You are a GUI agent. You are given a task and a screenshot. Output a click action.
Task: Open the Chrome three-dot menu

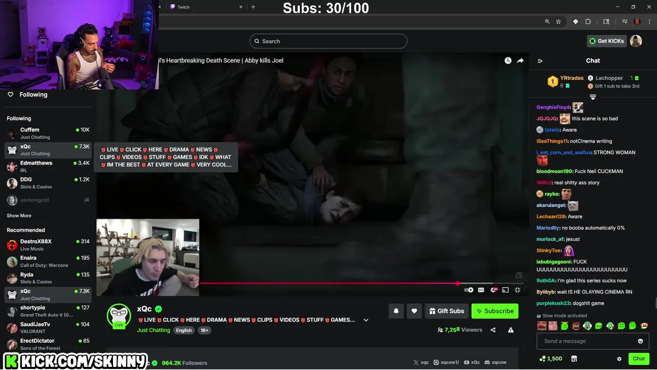coord(649,22)
